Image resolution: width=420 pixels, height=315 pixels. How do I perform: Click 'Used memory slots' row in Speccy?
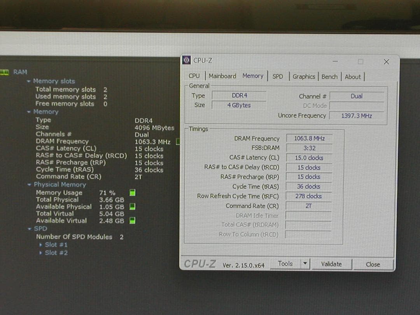tap(72, 97)
